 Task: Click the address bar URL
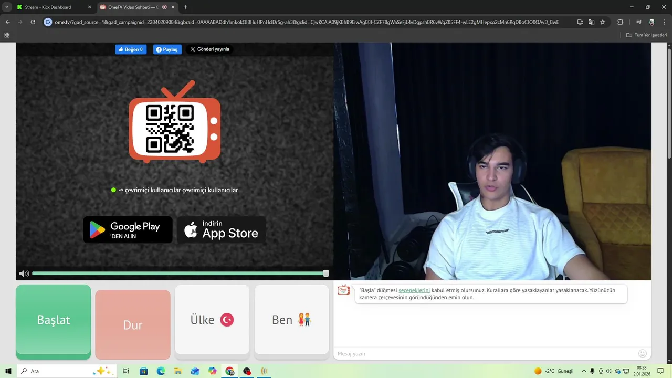pyautogui.click(x=307, y=22)
